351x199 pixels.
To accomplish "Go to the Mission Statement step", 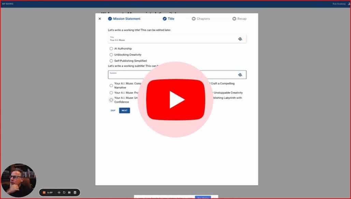I will click(x=124, y=19).
